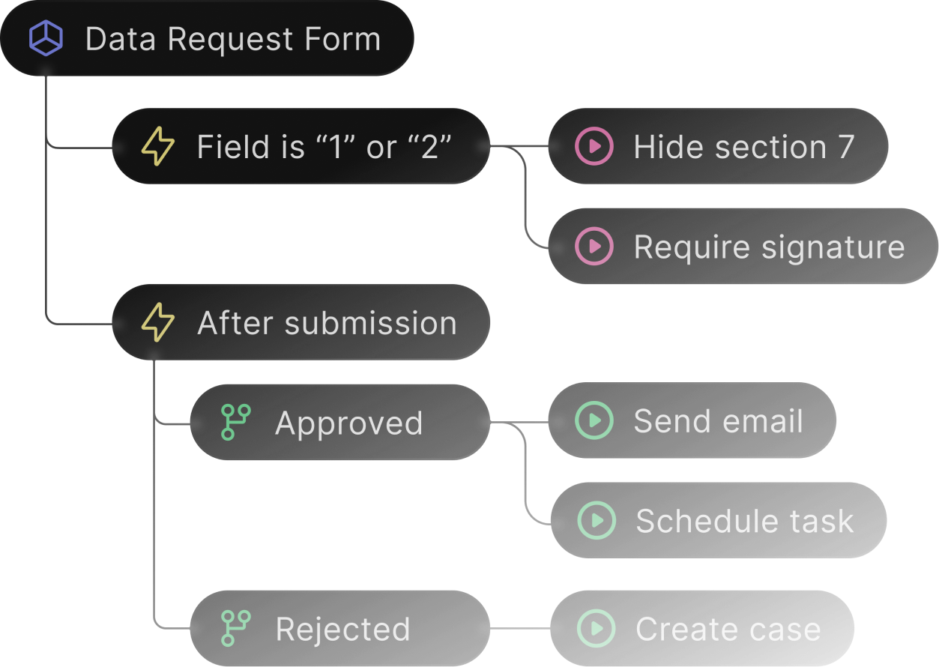Click the pink play icon for Hide section 7
939x667 pixels.
594,146
